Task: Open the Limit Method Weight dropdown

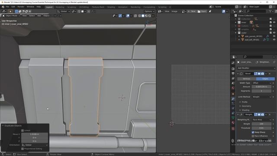Action: coord(261,97)
